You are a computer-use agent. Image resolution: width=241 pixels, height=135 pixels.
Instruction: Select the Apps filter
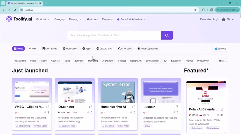pyautogui.click(x=87, y=49)
